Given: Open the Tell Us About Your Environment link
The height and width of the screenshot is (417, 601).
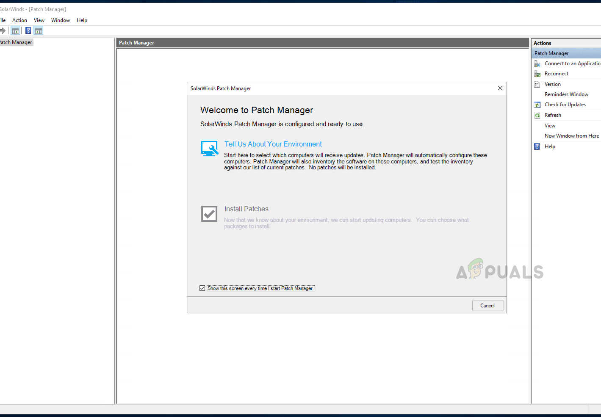Looking at the screenshot, I should pyautogui.click(x=273, y=144).
